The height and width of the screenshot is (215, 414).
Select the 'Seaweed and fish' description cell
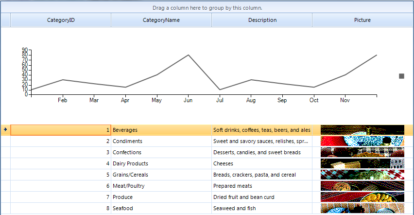[x=261, y=208]
